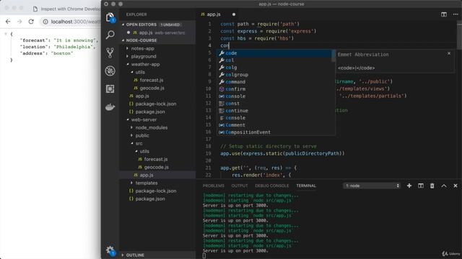This screenshot has height=259, width=462.
Task: Click the Chrome address bar showing localhost:3000
Action: pos(71,22)
